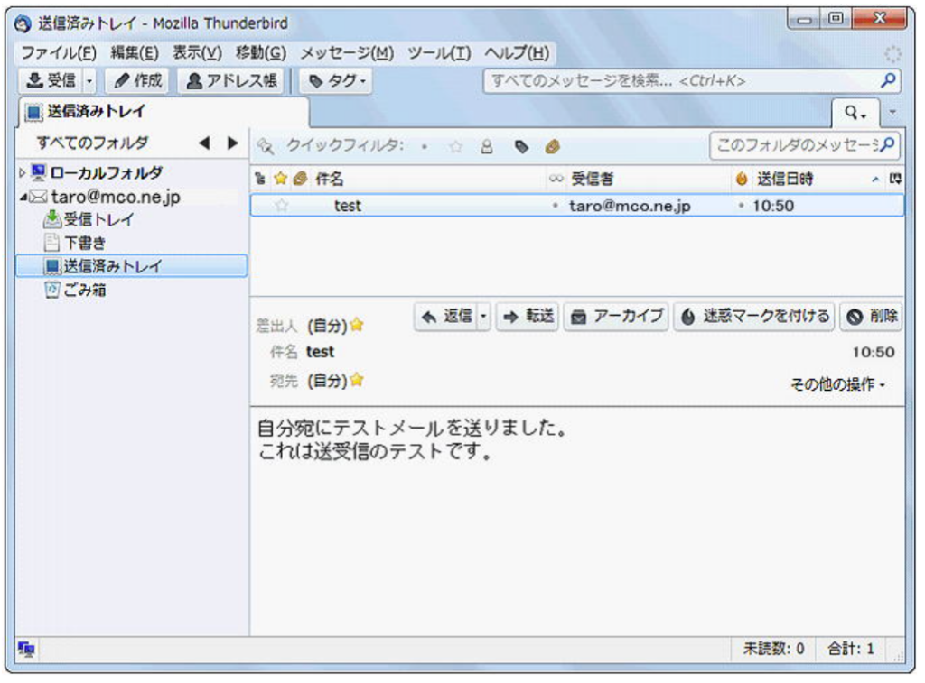Toggle the quick filter bar button
The height and width of the screenshot is (683, 925).
(855, 112)
